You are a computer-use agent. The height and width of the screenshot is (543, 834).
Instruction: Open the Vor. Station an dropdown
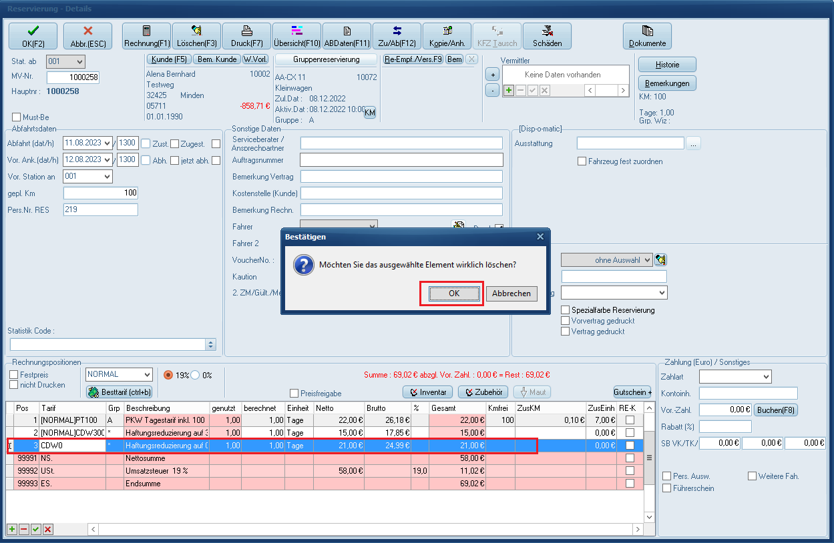pos(106,177)
